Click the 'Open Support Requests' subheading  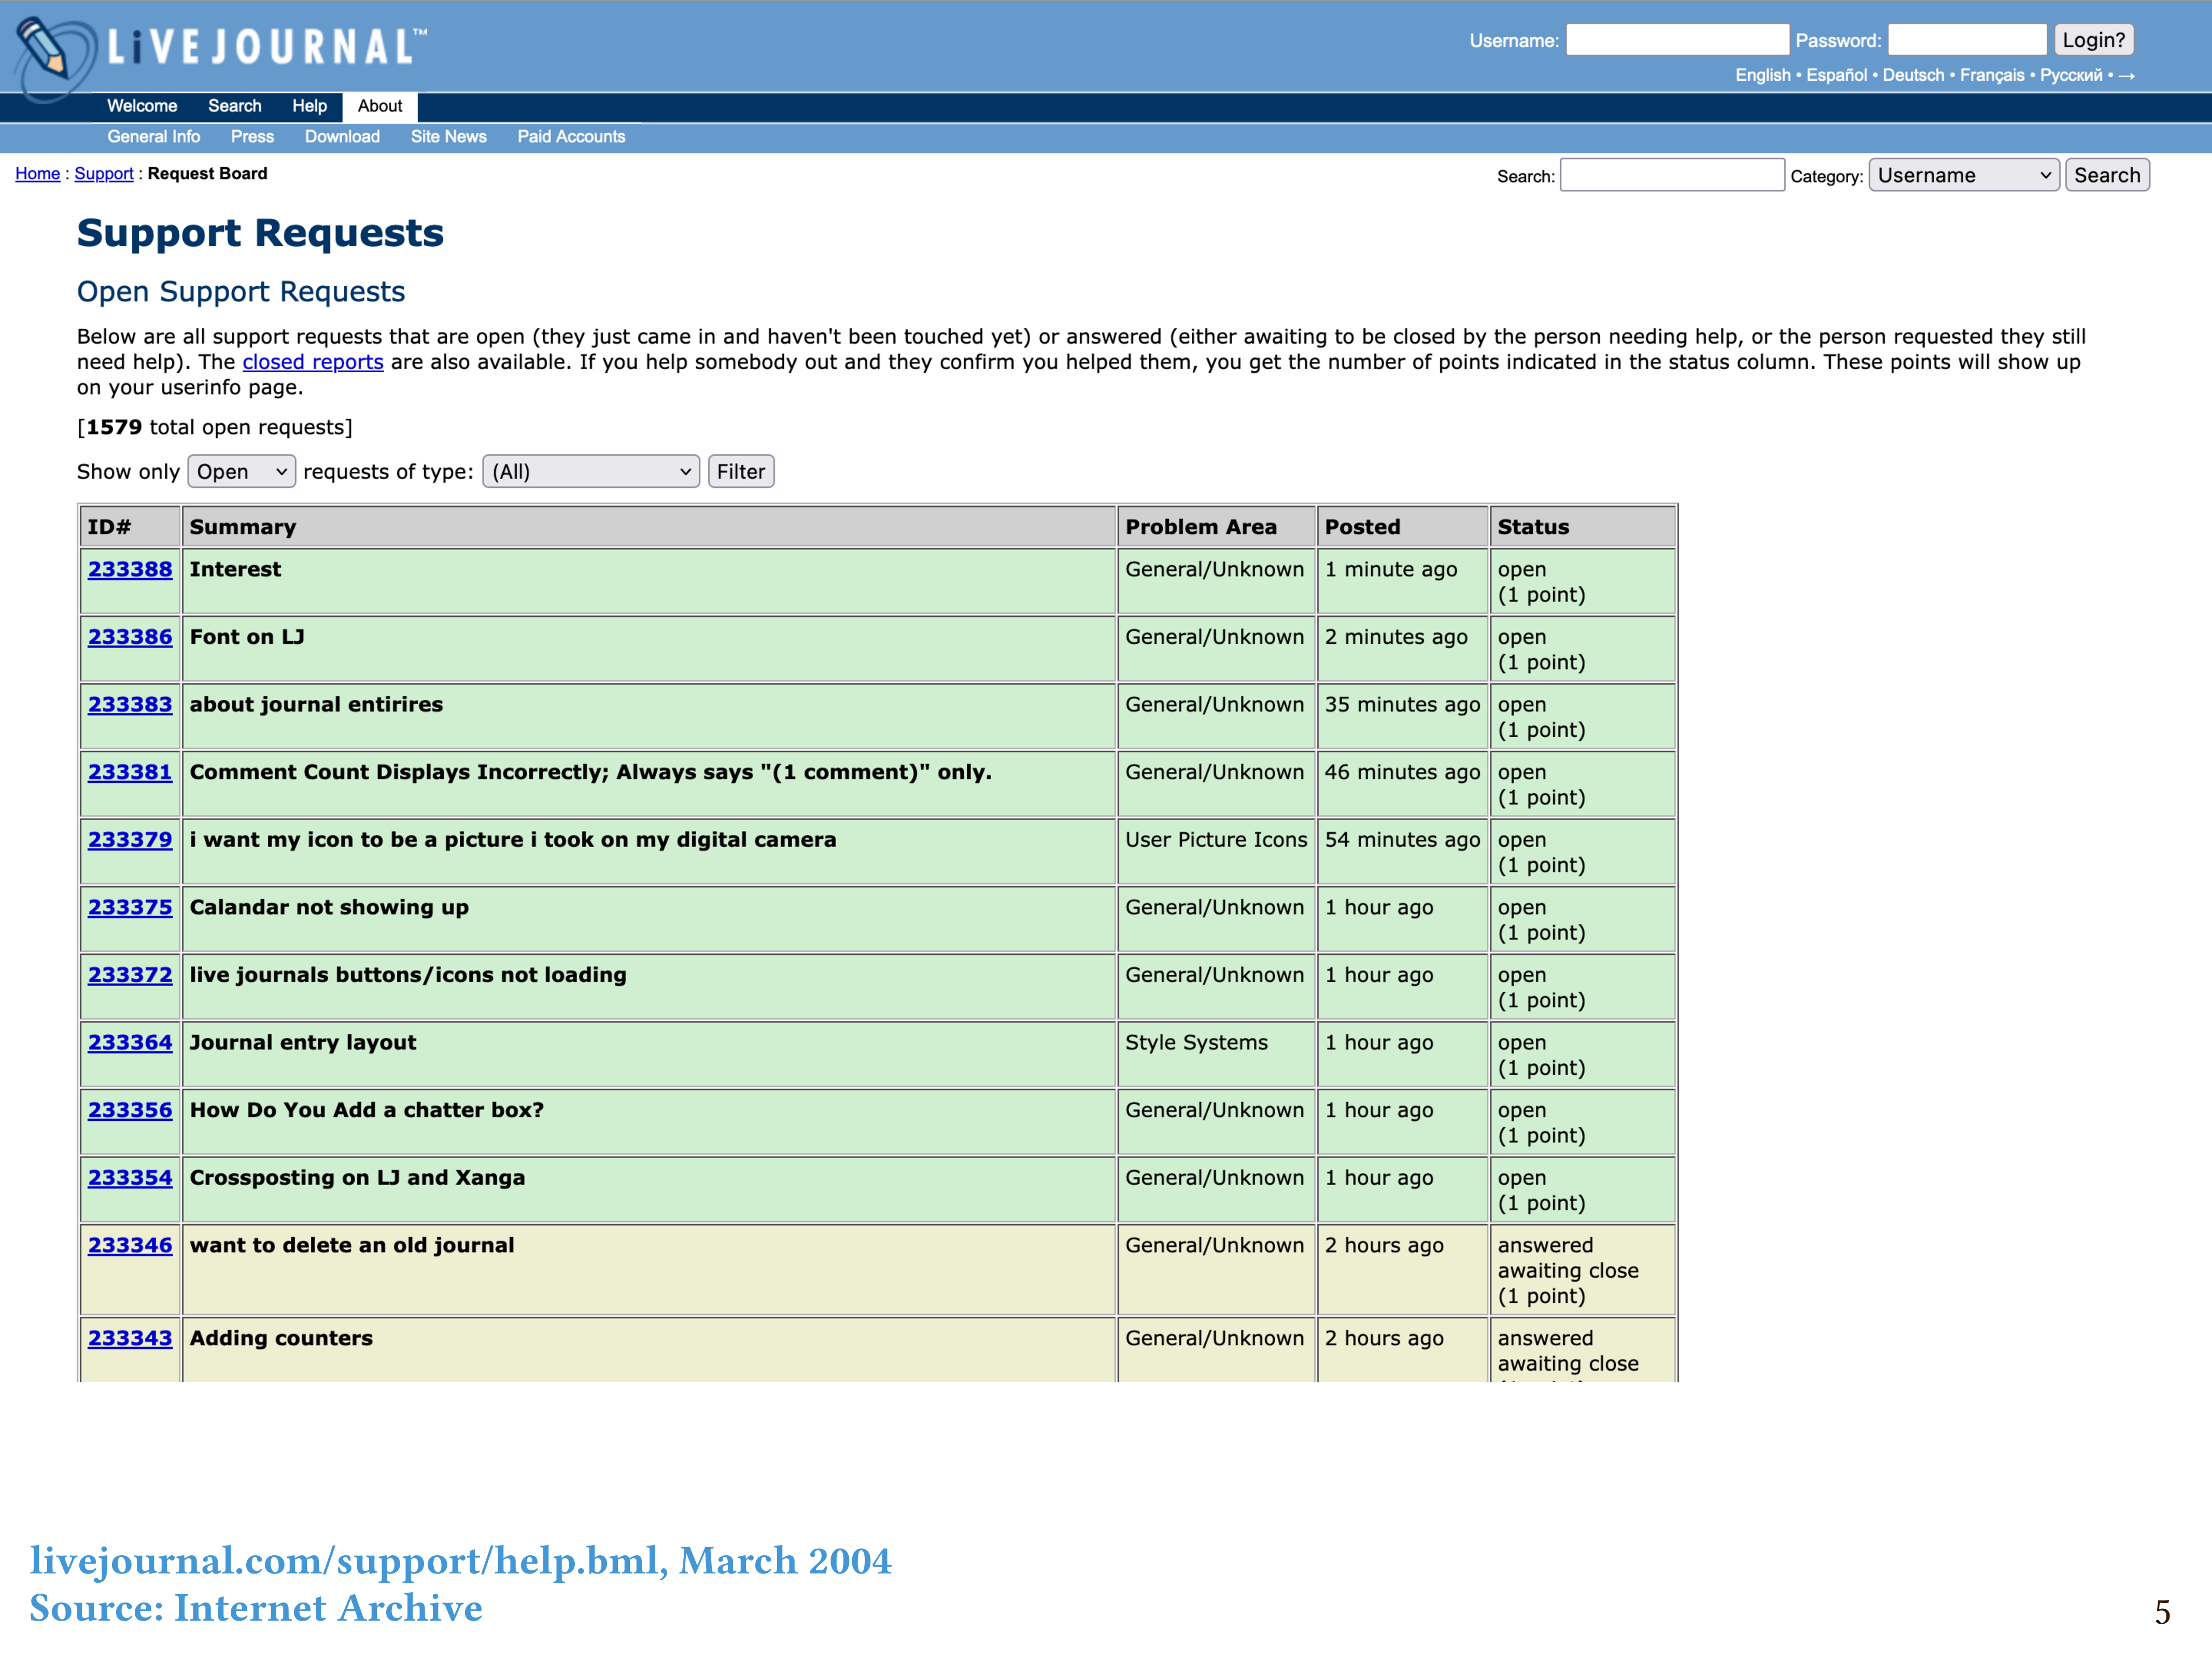click(x=241, y=292)
